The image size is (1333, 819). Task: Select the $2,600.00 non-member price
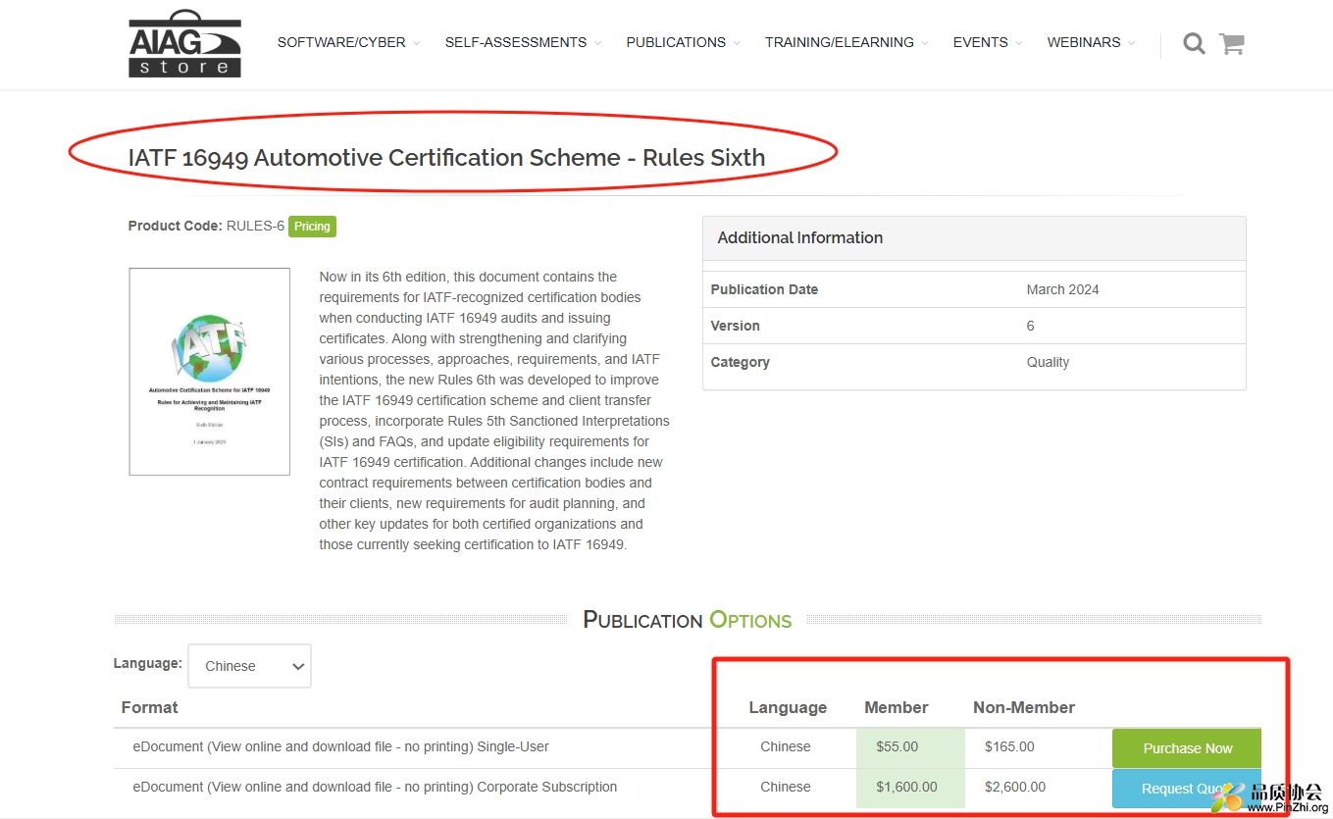click(x=1015, y=787)
